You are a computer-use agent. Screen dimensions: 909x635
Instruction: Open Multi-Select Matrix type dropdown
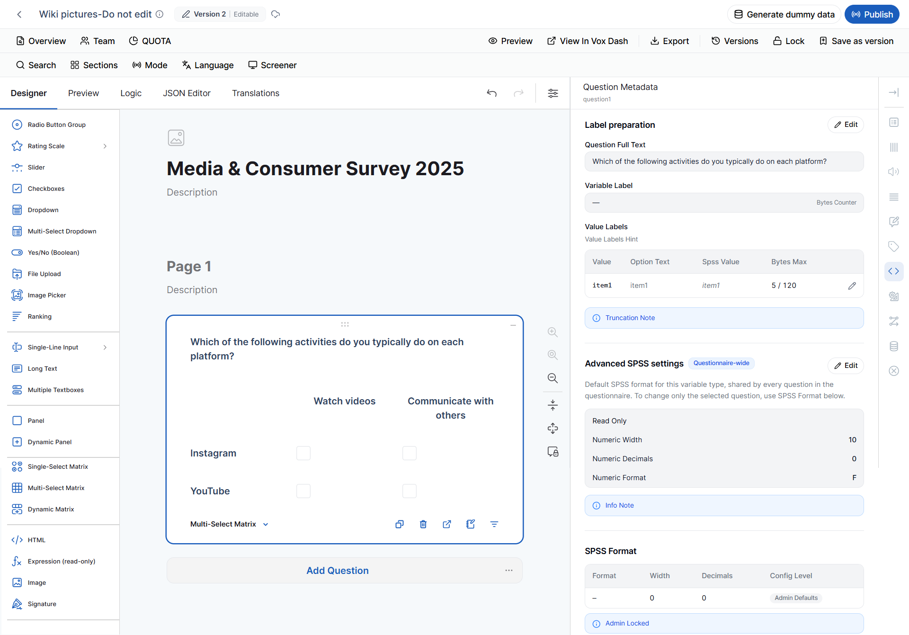tap(230, 524)
